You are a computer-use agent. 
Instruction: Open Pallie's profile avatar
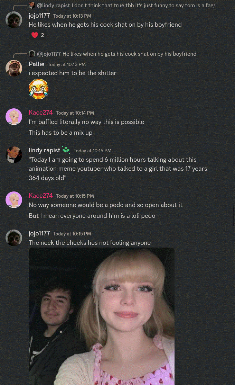[14, 68]
